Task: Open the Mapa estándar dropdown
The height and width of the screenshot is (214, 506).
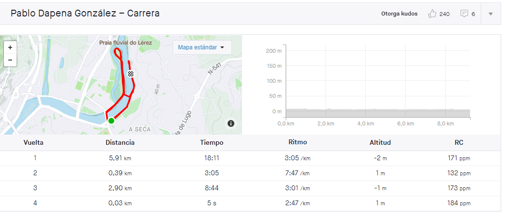Action: point(202,47)
